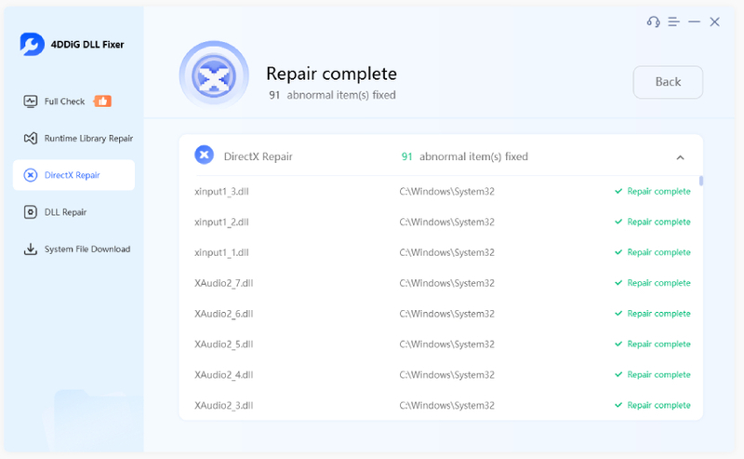Click the 4DDiG DLL Fixer wrench logo
Image resolution: width=744 pixels, height=459 pixels.
coord(32,44)
